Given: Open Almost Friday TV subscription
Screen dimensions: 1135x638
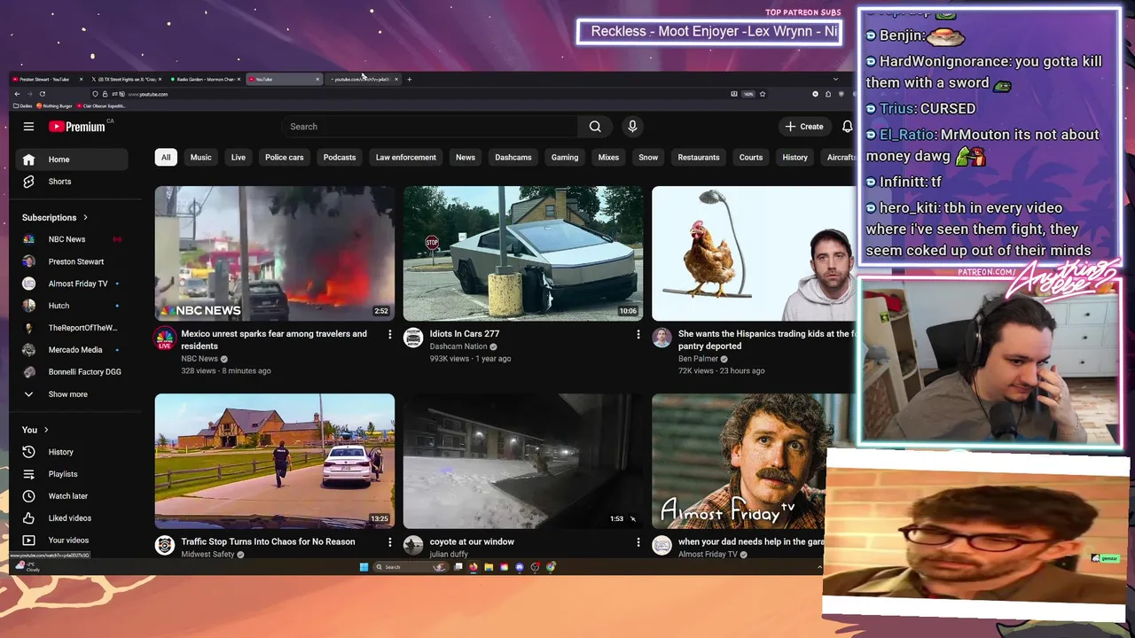Looking at the screenshot, I should (x=72, y=284).
